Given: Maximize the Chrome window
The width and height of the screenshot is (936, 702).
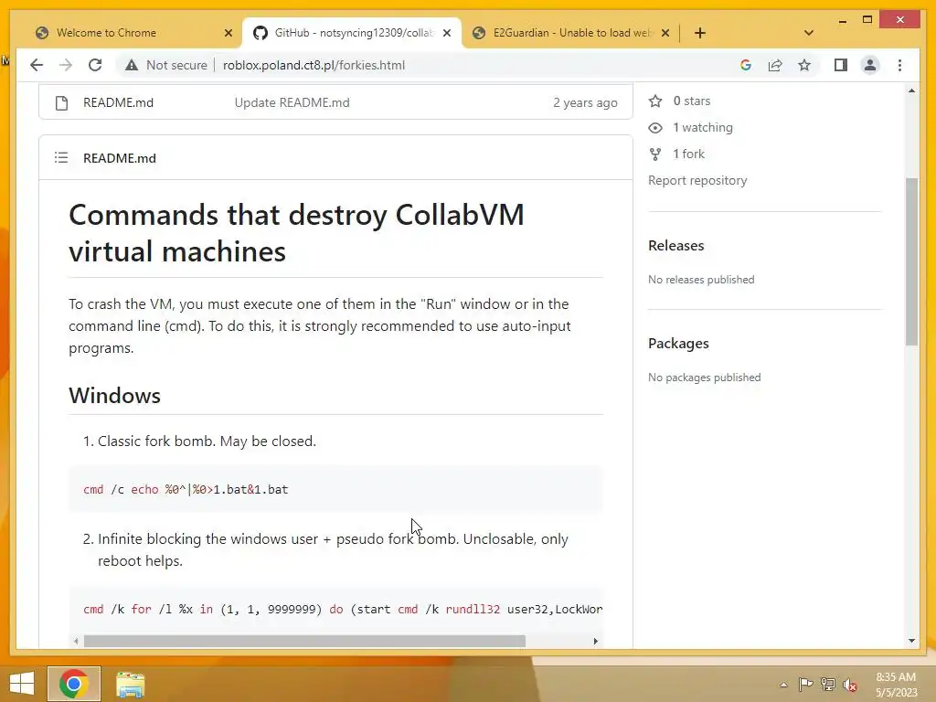Looking at the screenshot, I should (867, 20).
